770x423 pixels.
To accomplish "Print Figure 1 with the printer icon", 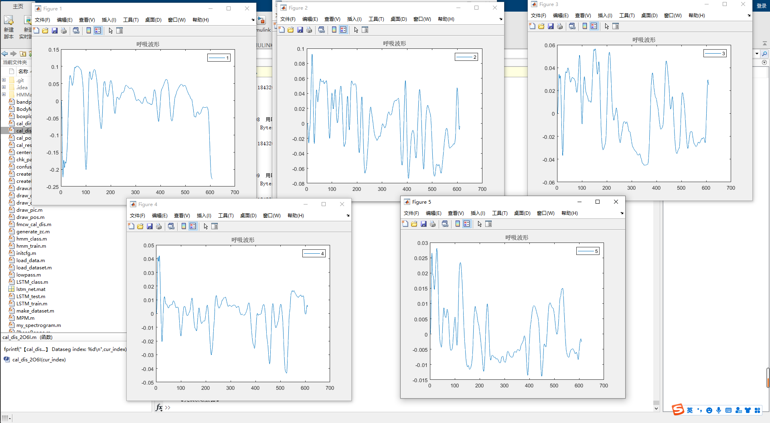I will (x=64, y=31).
